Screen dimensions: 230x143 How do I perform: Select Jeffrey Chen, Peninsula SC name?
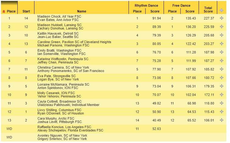(58, 62)
